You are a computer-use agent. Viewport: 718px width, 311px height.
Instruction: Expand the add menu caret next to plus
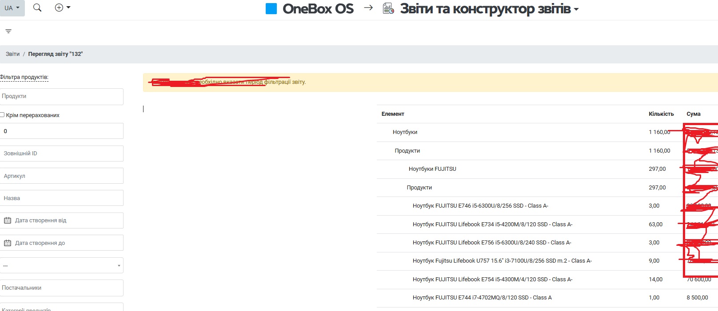pos(68,8)
